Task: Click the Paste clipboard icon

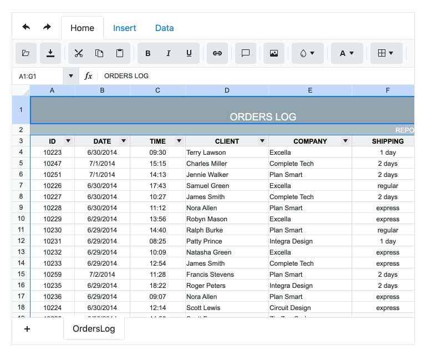Action: click(x=120, y=53)
